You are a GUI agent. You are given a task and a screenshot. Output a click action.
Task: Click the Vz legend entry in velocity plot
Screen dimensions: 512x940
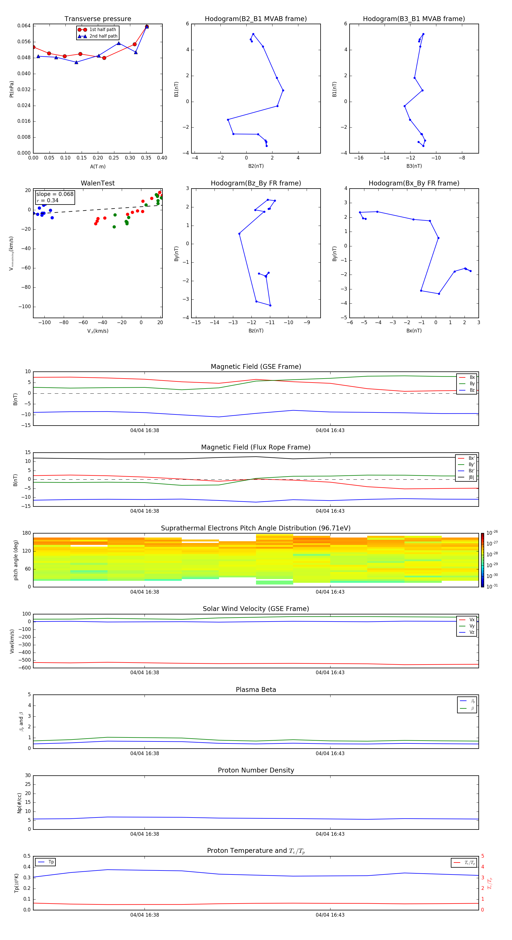coord(467,632)
